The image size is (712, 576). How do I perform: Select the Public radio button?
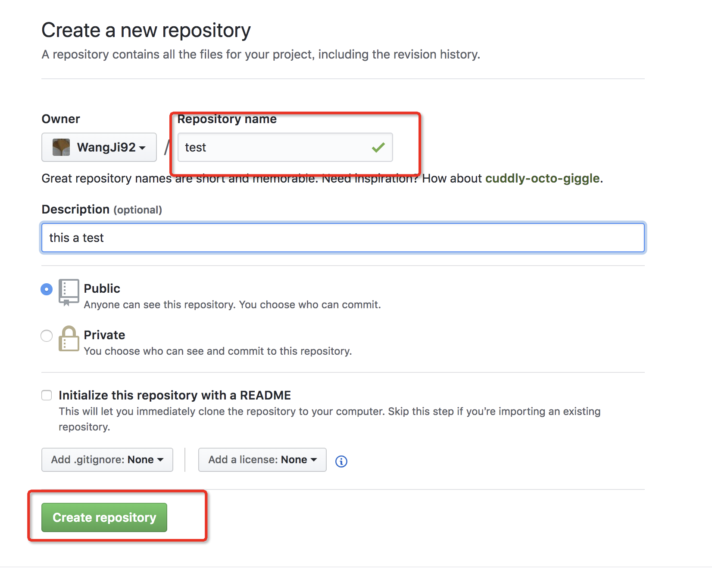click(47, 289)
